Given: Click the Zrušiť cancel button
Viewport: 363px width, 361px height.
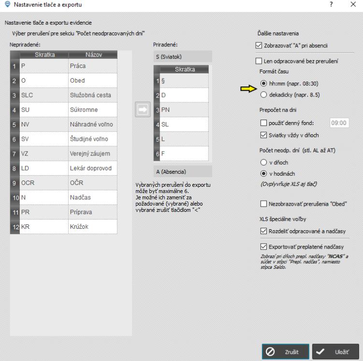Looking at the screenshot, I should click(x=286, y=352).
